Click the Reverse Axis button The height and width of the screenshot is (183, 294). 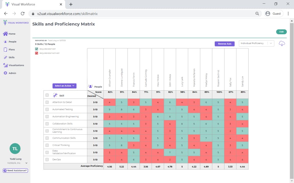pos(224,44)
